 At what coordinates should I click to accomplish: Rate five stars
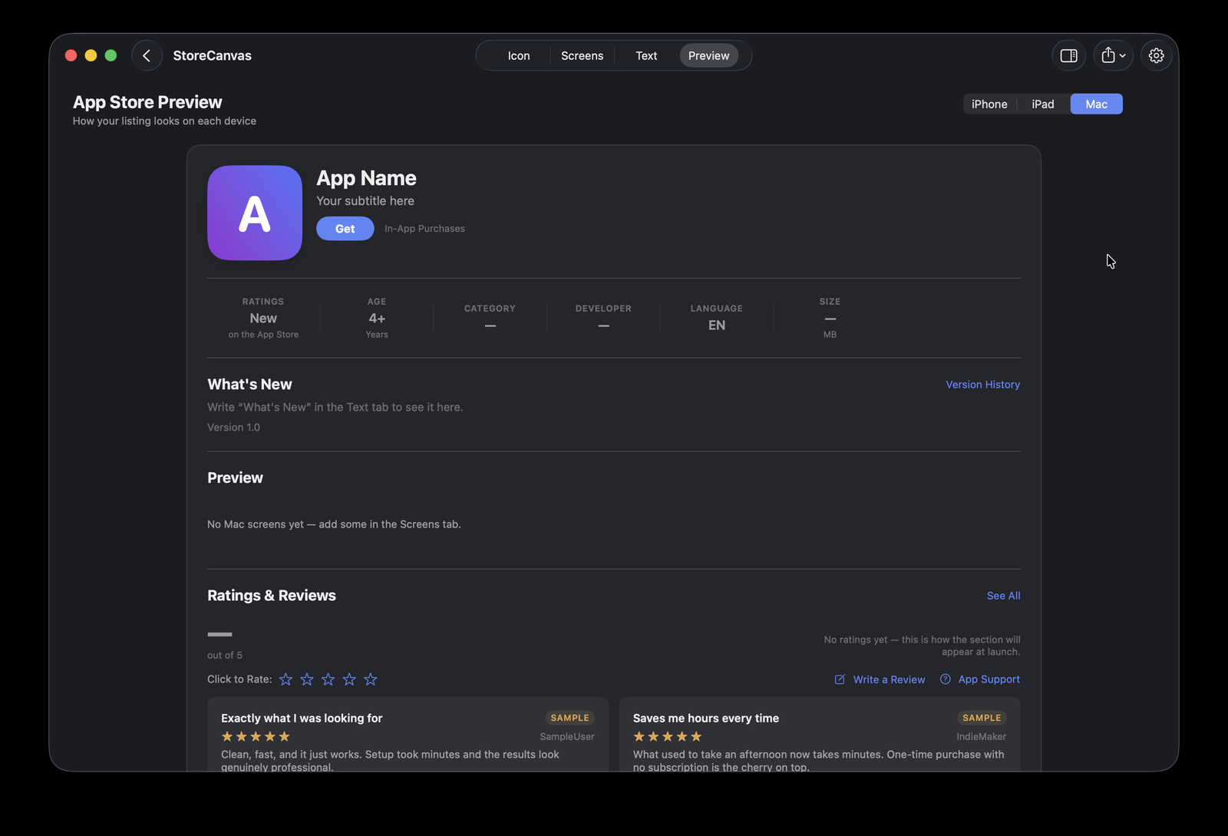(371, 679)
